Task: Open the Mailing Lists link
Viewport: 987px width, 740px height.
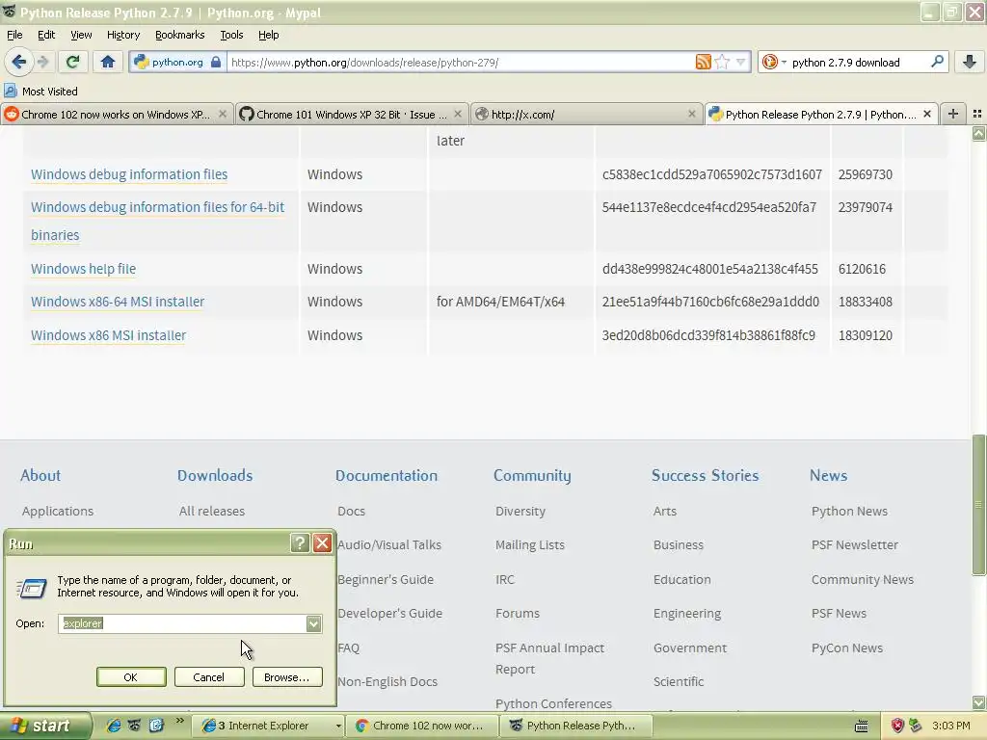Action: point(529,545)
